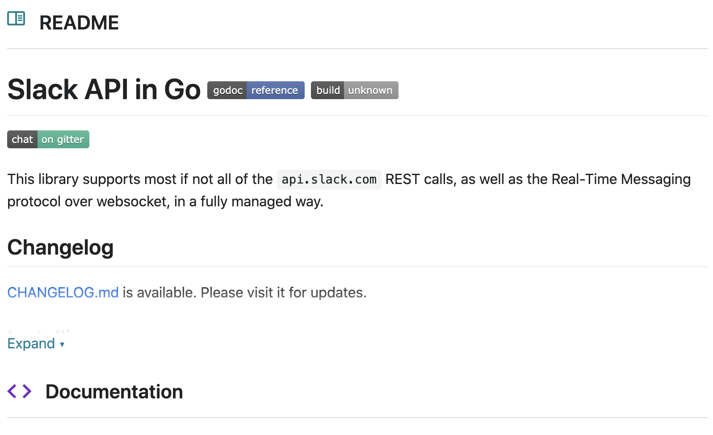Check the gray "unknown" build status
Image resolution: width=713 pixels, height=435 pixels.
point(370,90)
